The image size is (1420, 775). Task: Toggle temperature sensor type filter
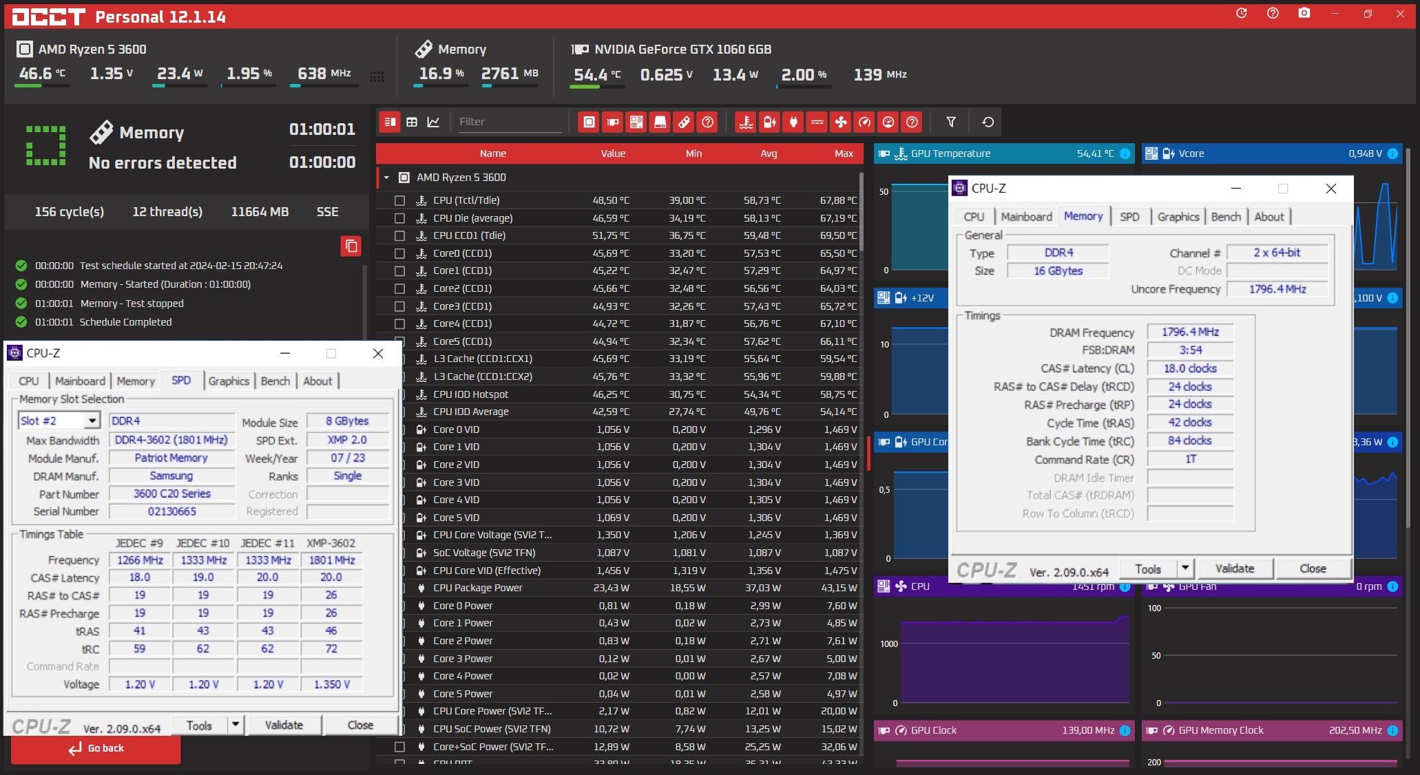pos(746,122)
